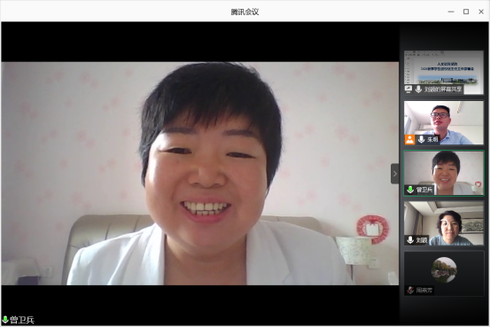Click the 腾讯会议 window title

tap(245, 12)
